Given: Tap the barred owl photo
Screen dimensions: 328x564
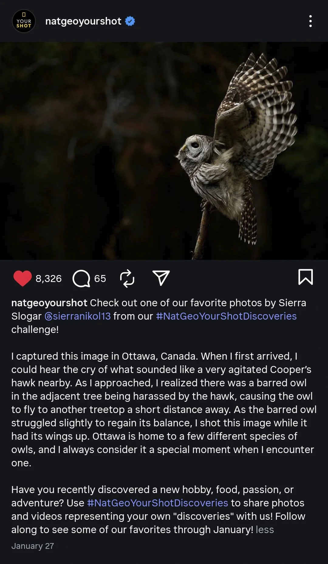Looking at the screenshot, I should (164, 151).
